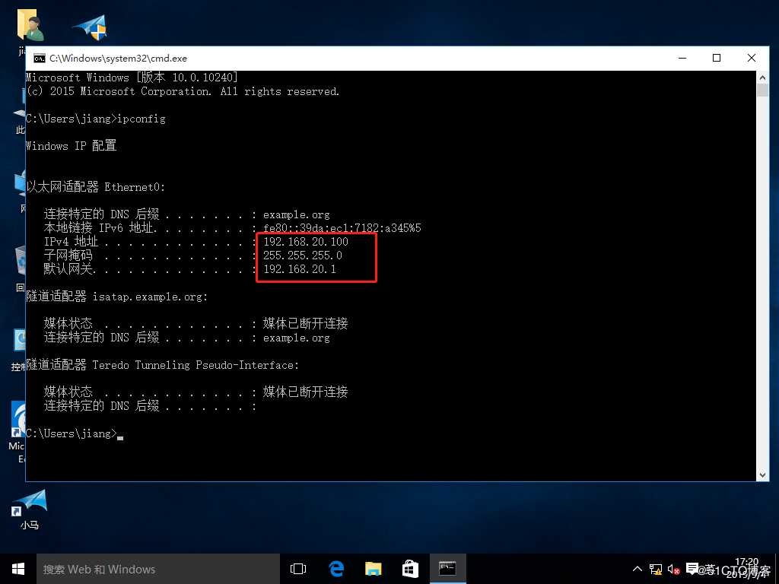Select the cmd.exe taskbar button

(x=447, y=569)
